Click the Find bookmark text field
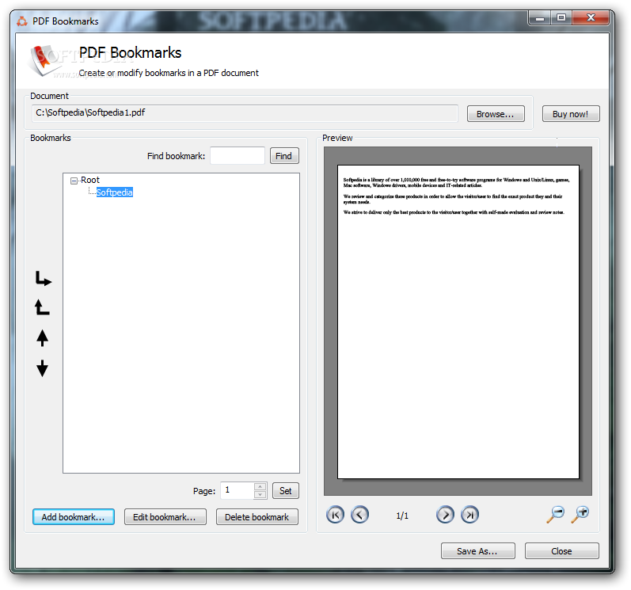 (x=238, y=156)
